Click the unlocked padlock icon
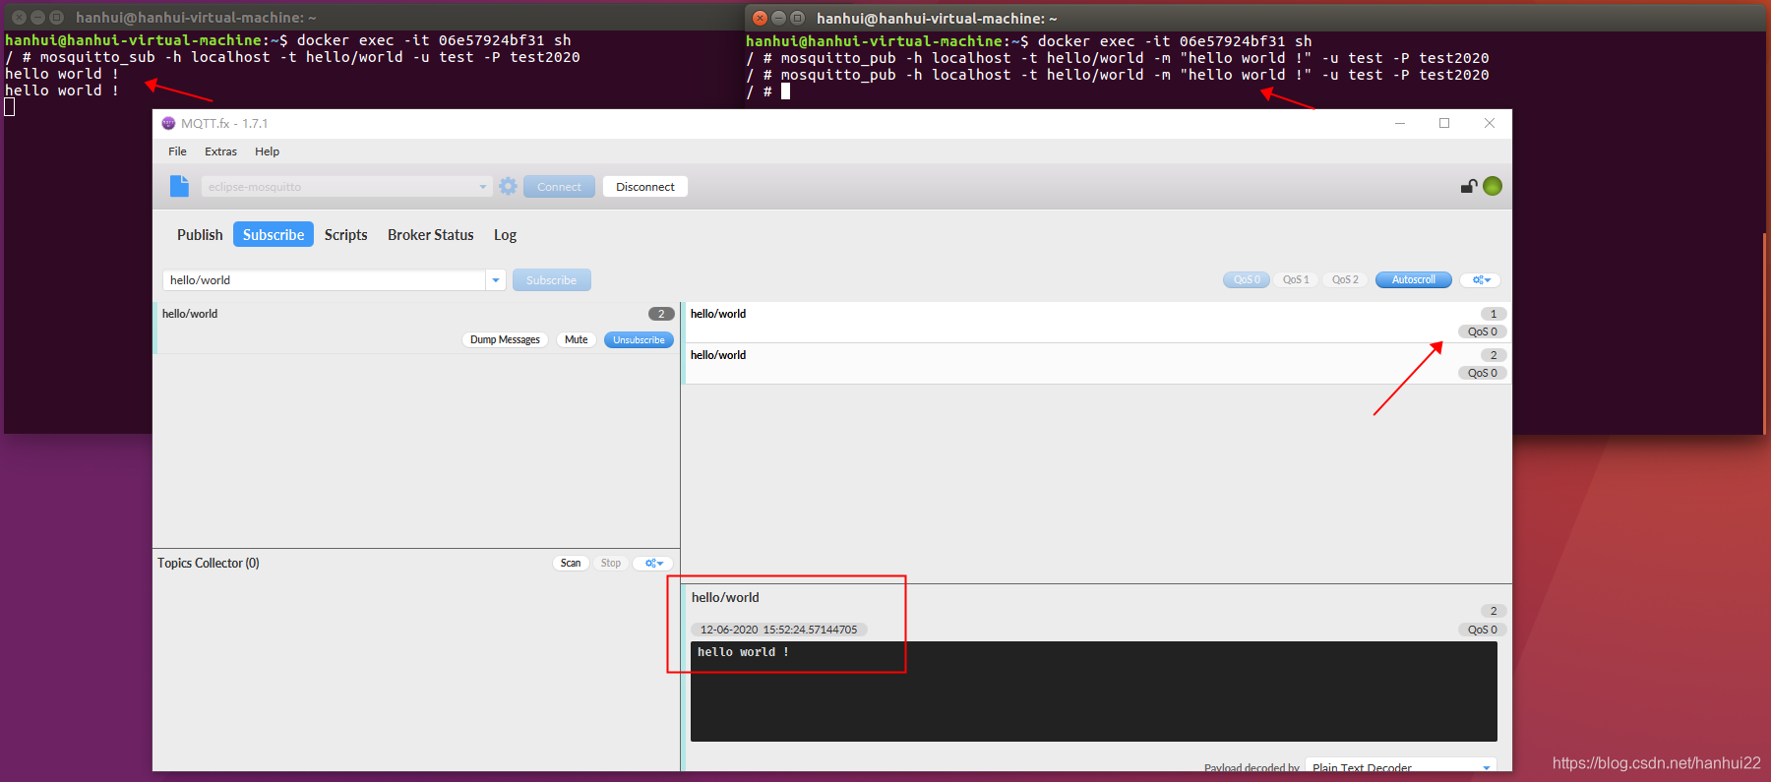 1469,186
